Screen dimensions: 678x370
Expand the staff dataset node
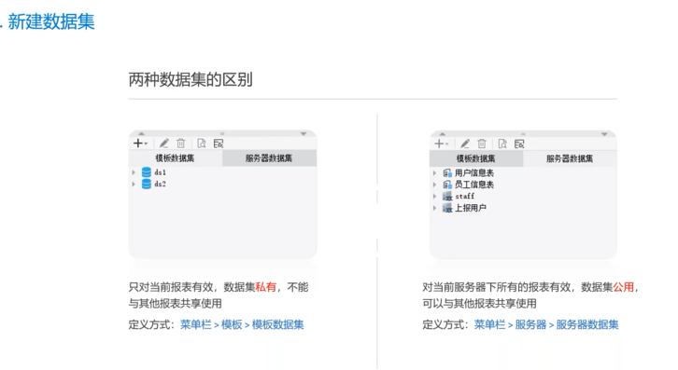434,197
